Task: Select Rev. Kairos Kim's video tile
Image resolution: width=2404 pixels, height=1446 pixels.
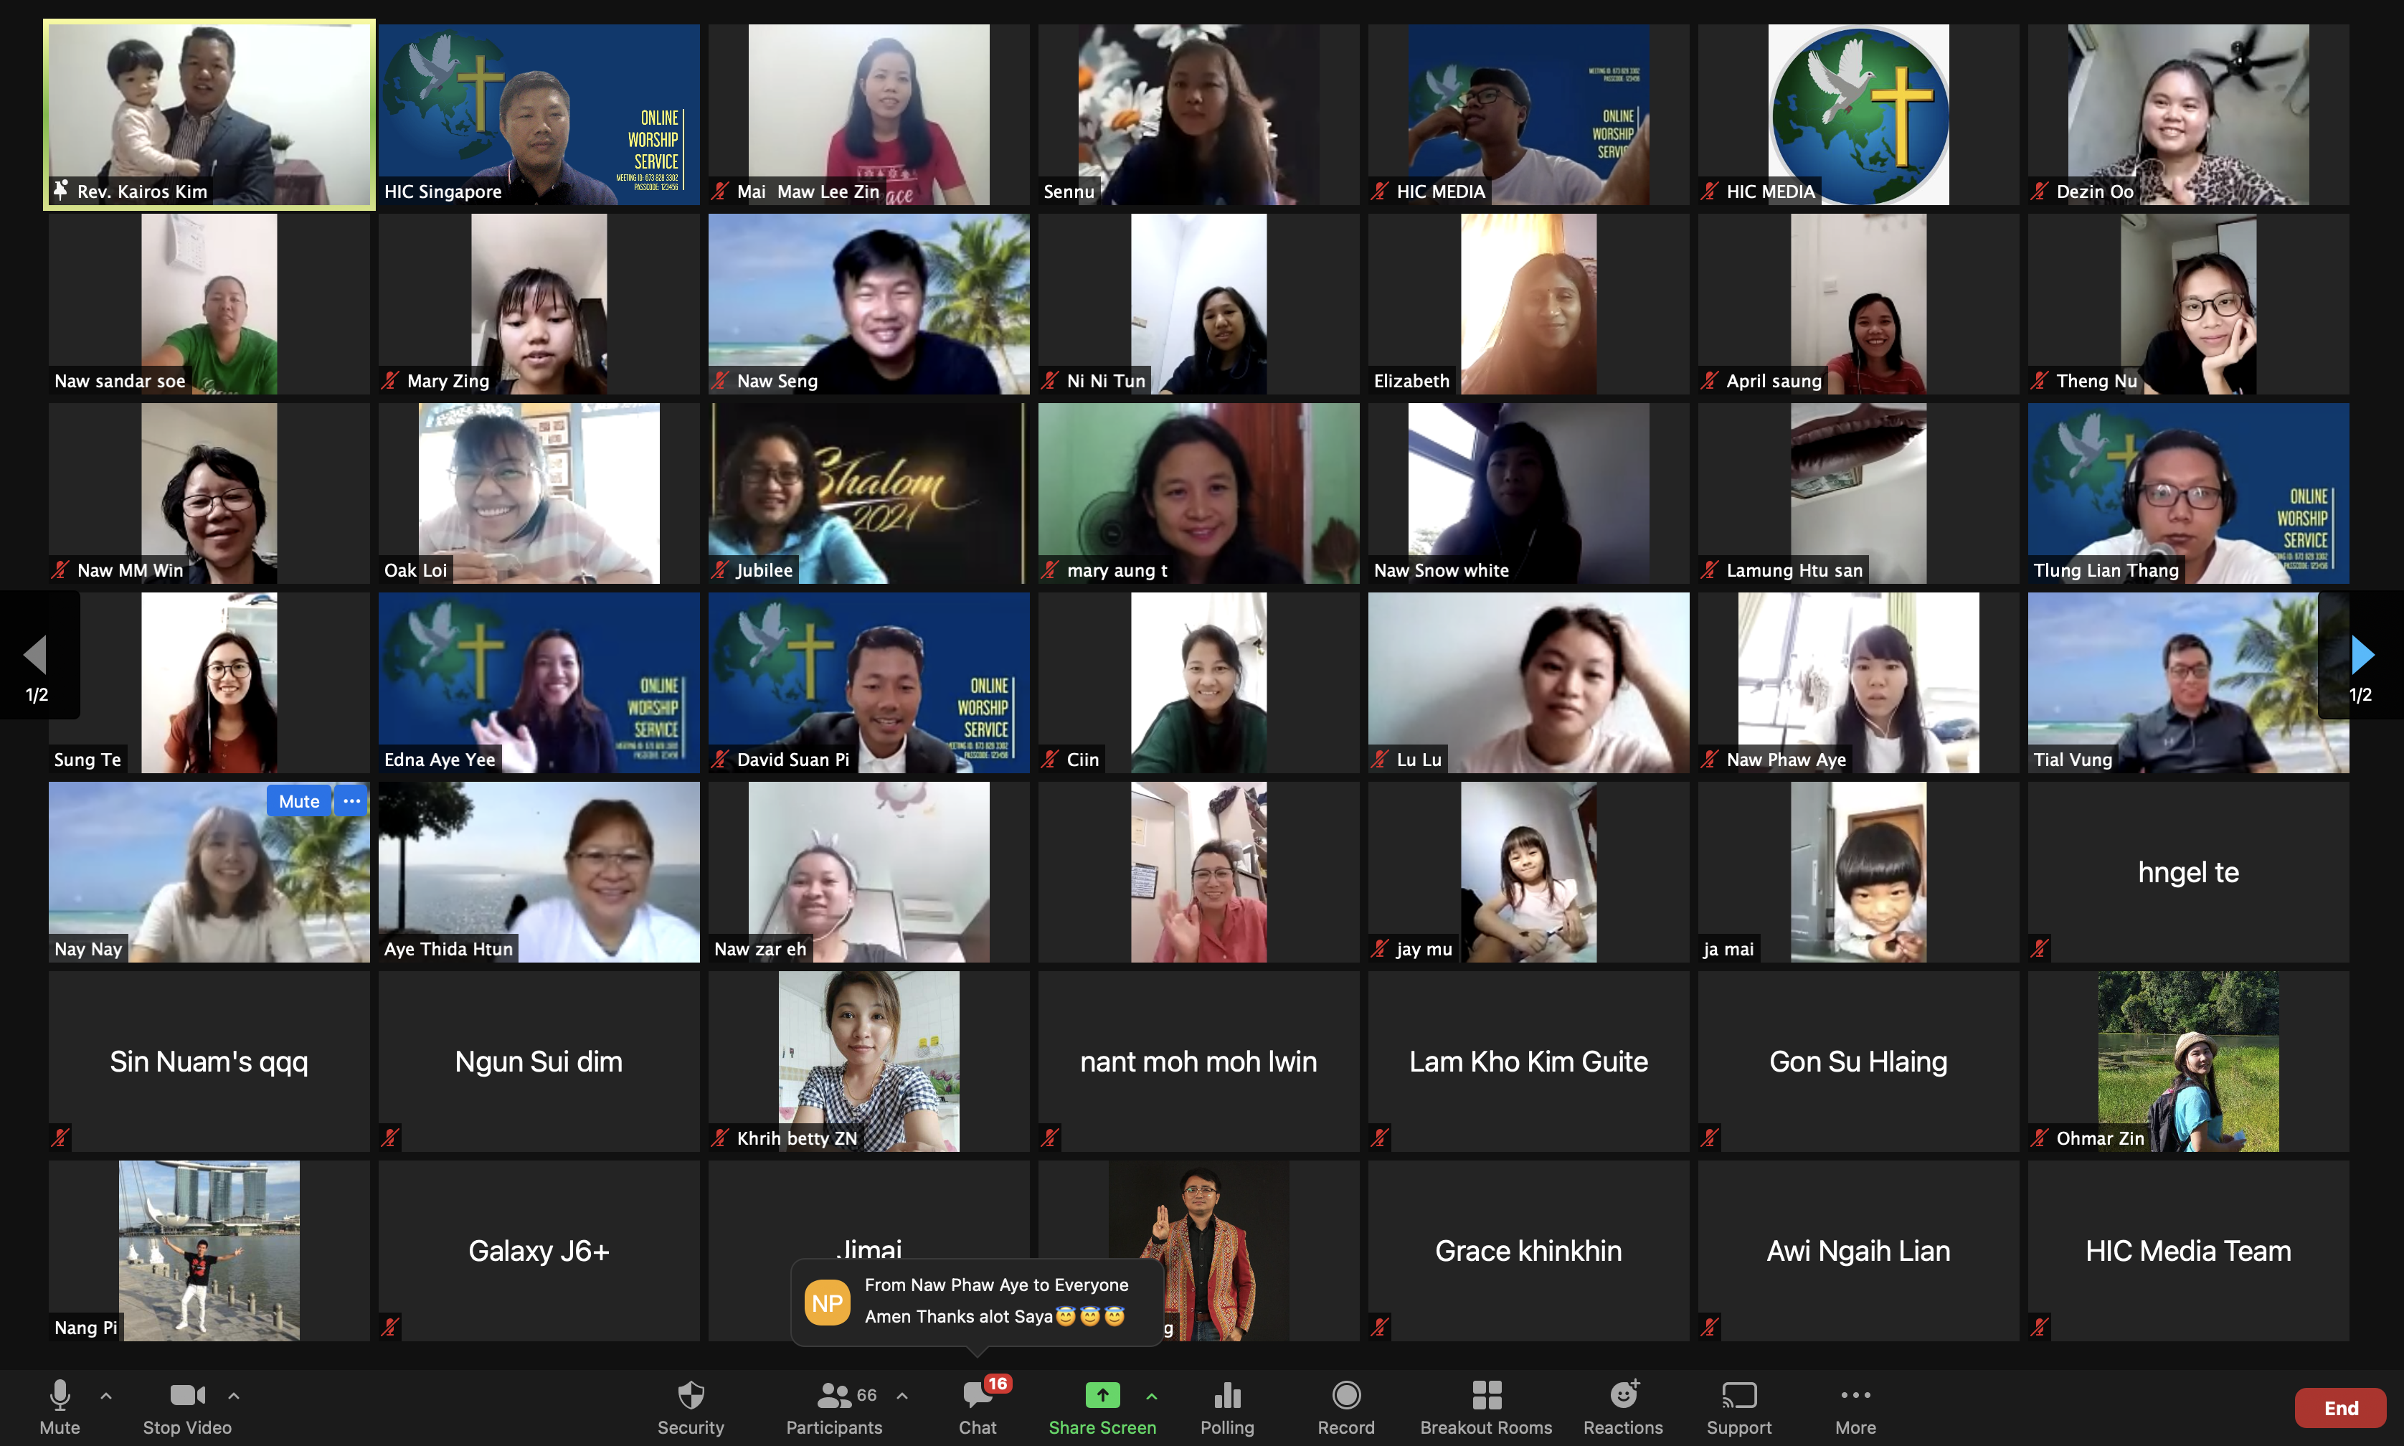Action: pos(209,114)
